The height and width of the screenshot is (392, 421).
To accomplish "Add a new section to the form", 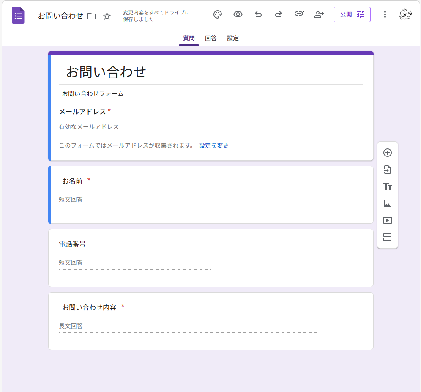I will (x=387, y=237).
